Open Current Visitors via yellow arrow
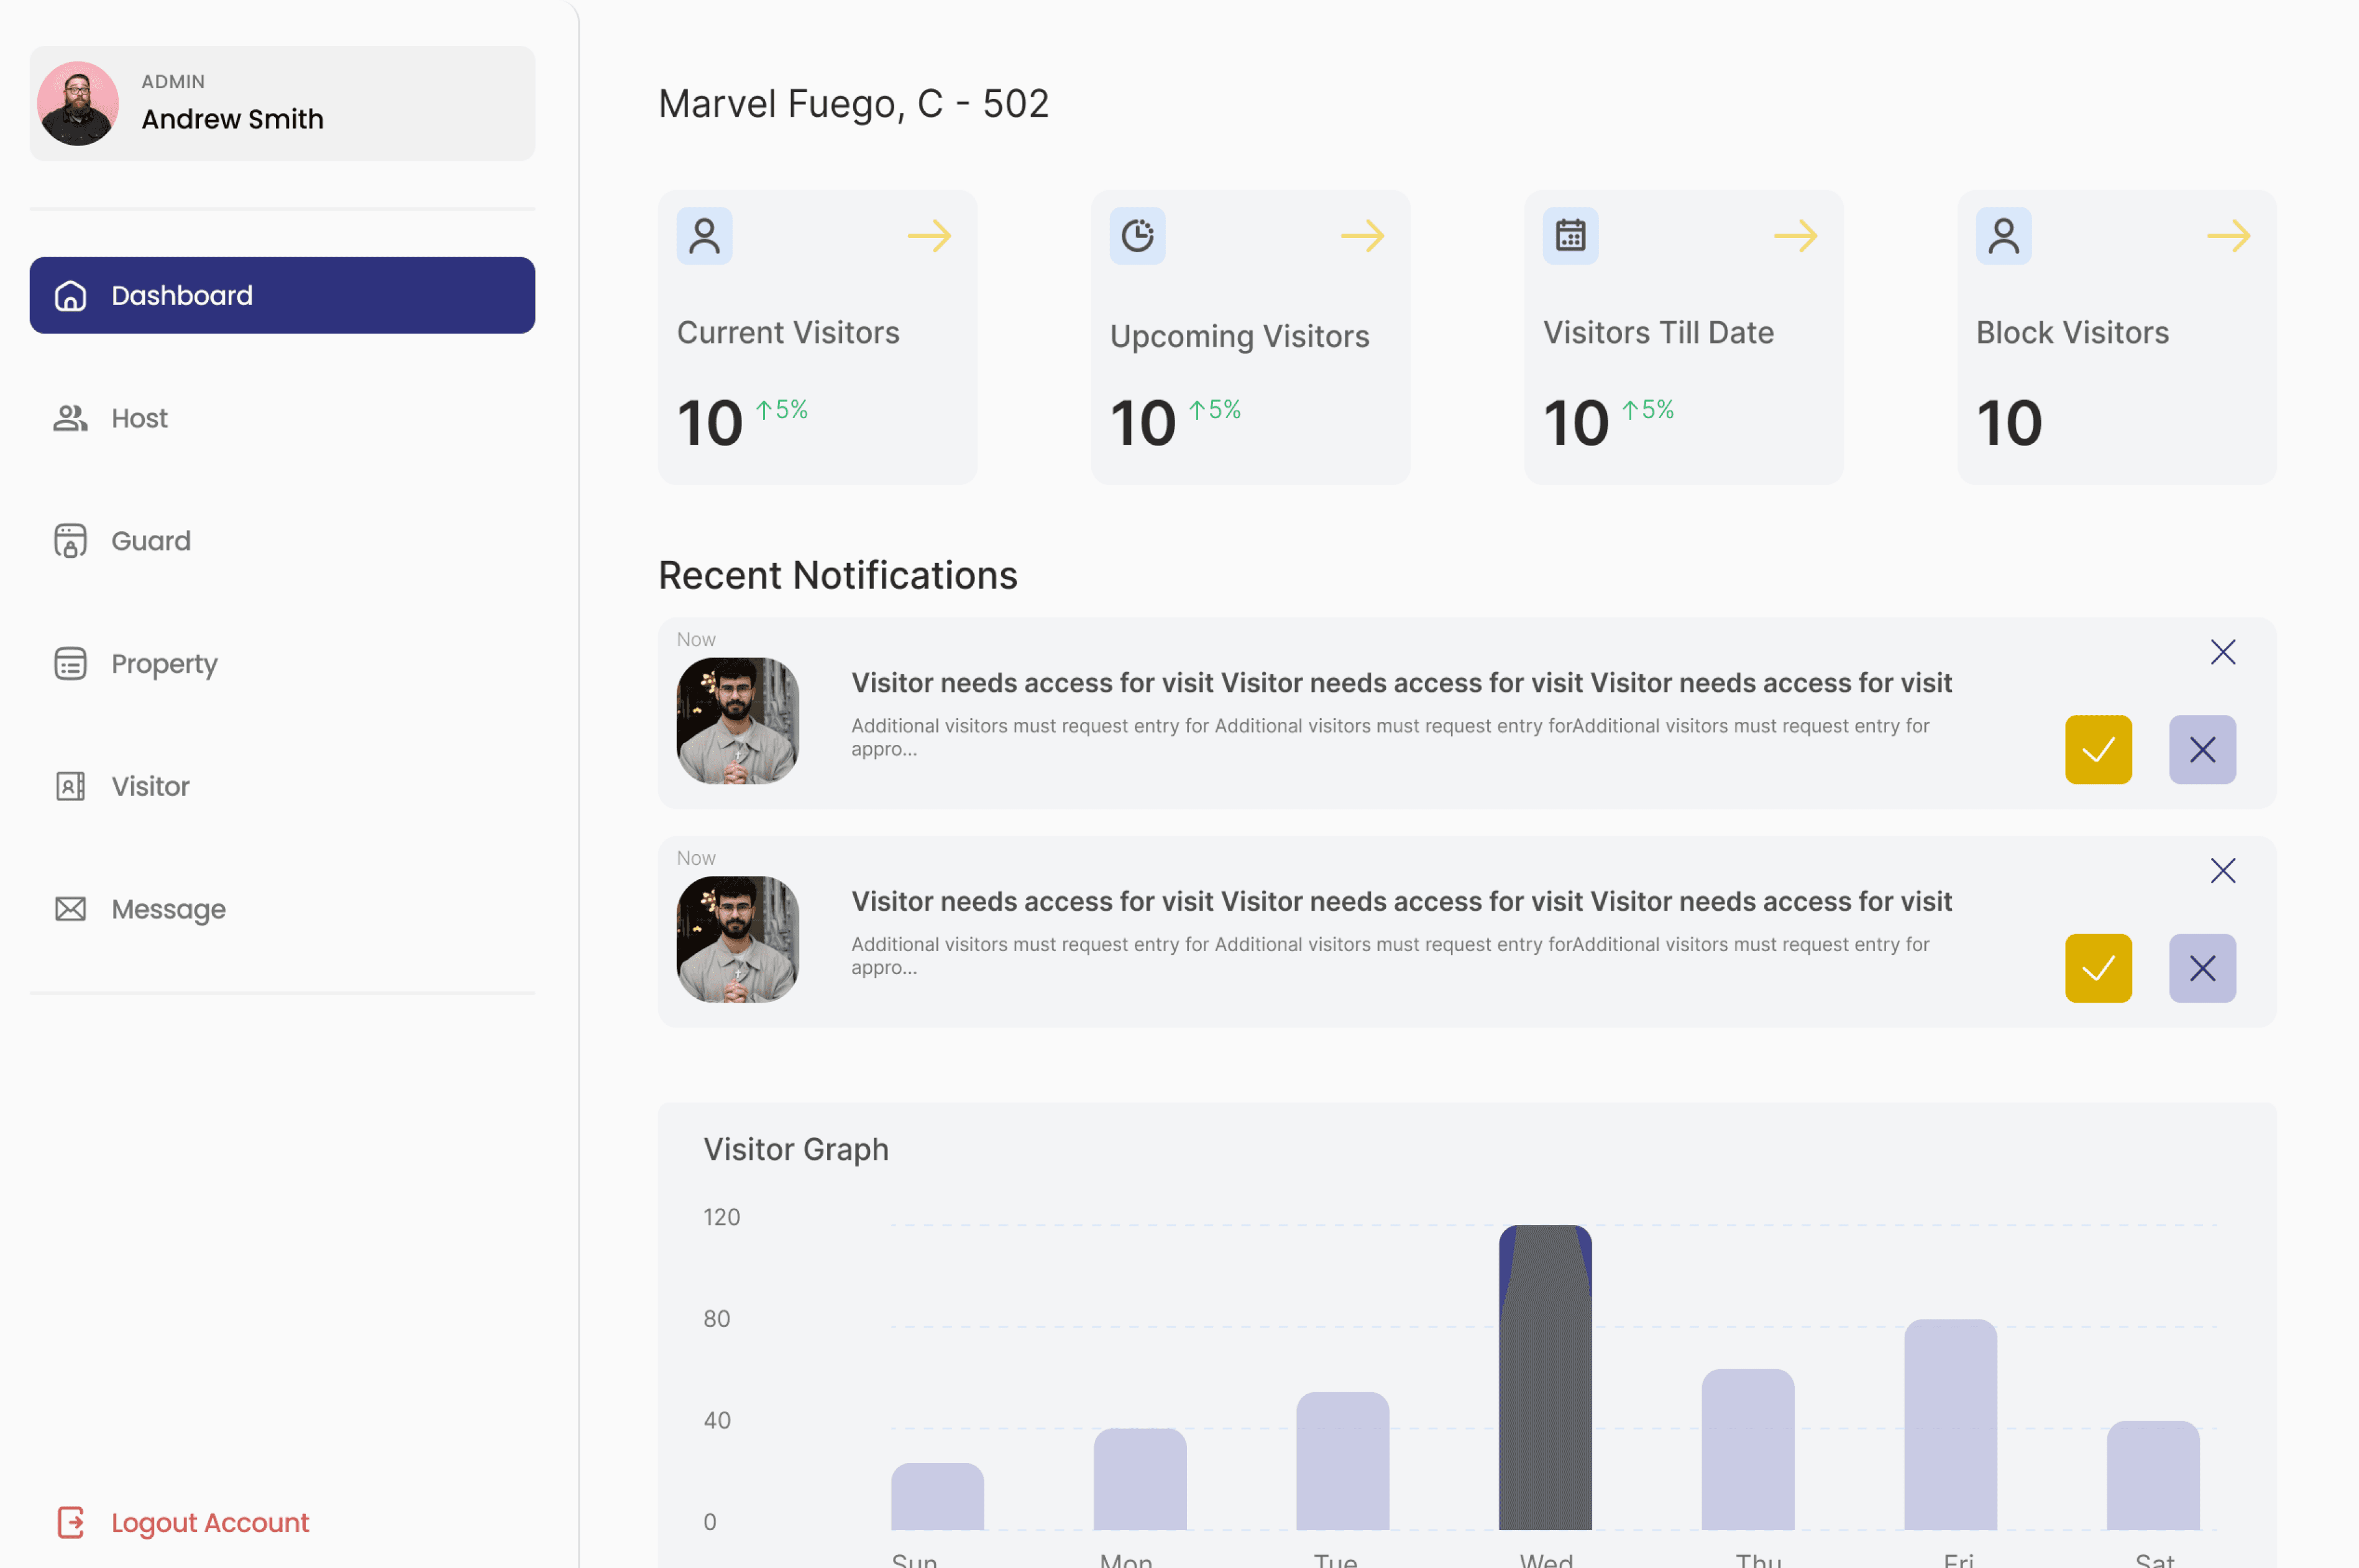The height and width of the screenshot is (1568, 2359). pyautogui.click(x=928, y=236)
